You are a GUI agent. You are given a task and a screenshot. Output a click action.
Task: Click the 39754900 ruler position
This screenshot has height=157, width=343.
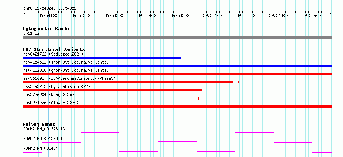311,15
